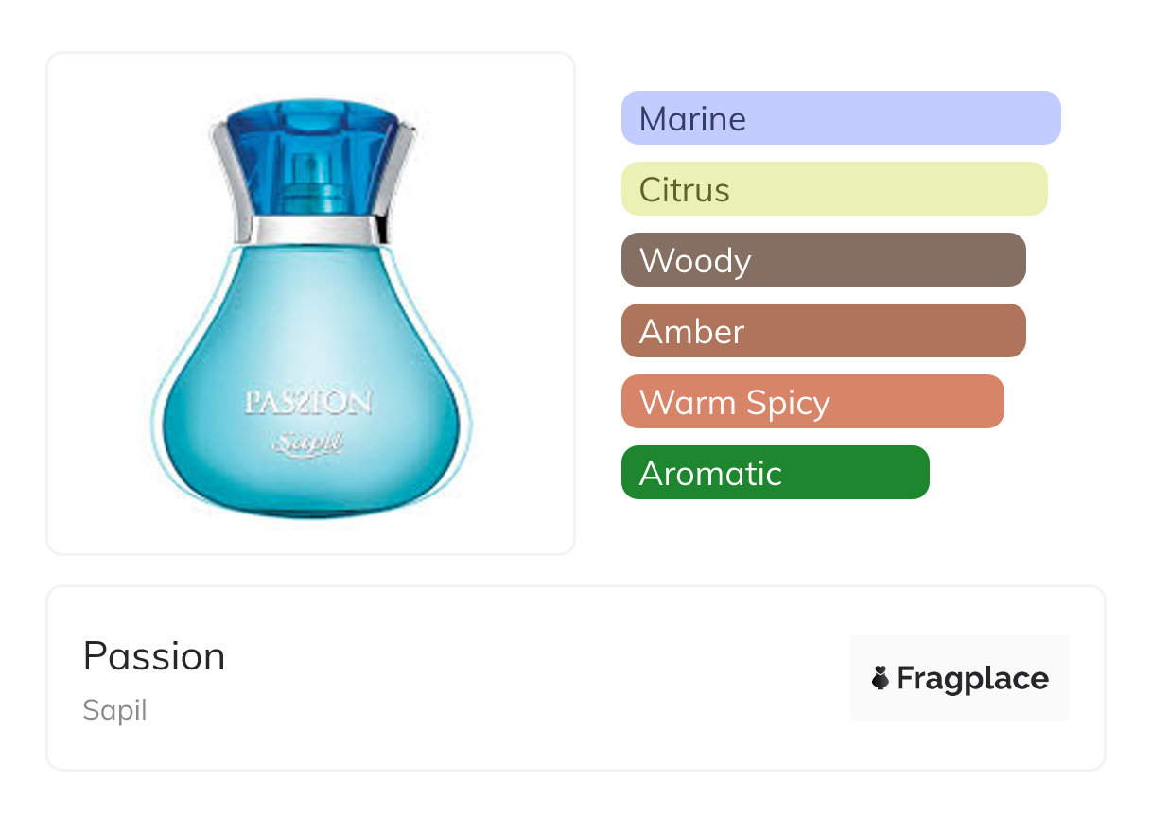Image resolution: width=1152 pixels, height=817 pixels.
Task: Pick the Amber accord bar
Action: click(823, 331)
